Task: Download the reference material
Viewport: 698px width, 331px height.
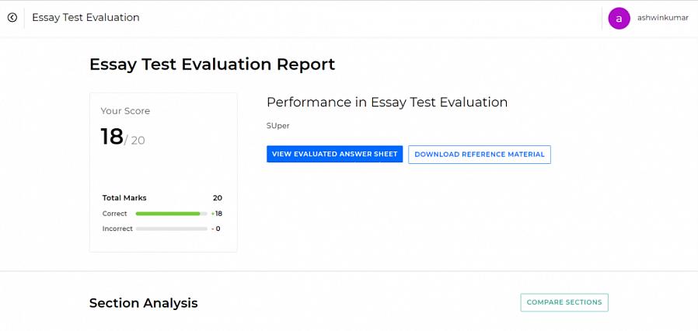Action: coord(480,154)
